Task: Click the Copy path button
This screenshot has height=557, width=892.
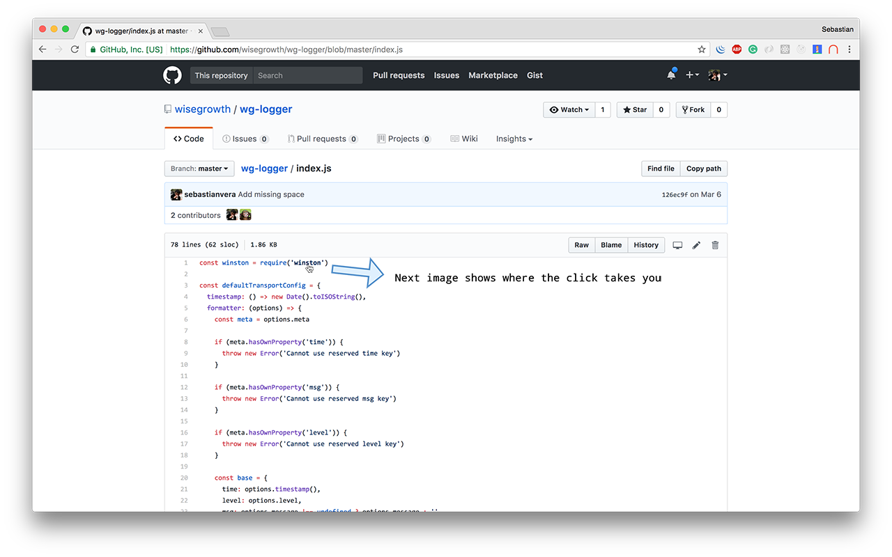Action: 704,168
